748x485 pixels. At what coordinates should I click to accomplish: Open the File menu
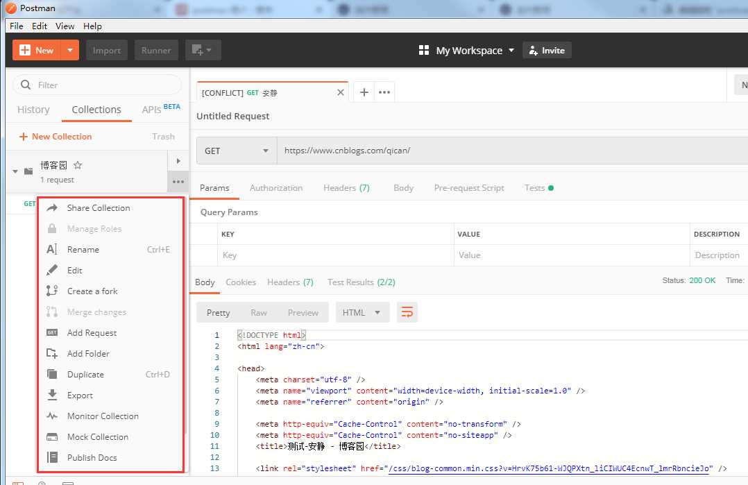click(16, 26)
